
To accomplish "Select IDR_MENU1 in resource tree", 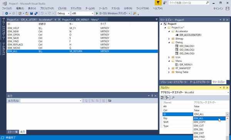I will 186,65.
